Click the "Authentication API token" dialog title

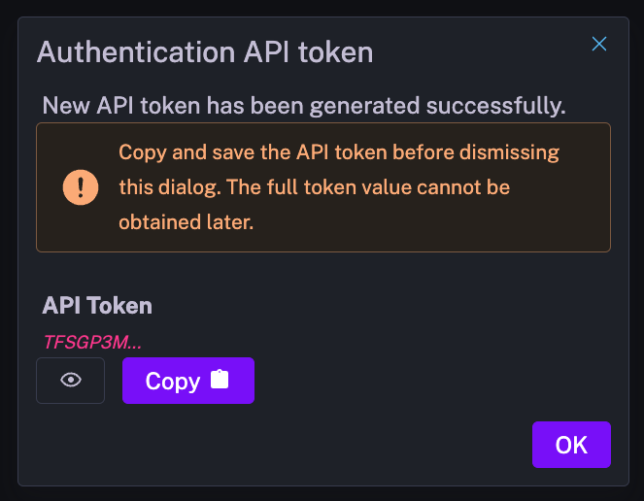(x=205, y=50)
